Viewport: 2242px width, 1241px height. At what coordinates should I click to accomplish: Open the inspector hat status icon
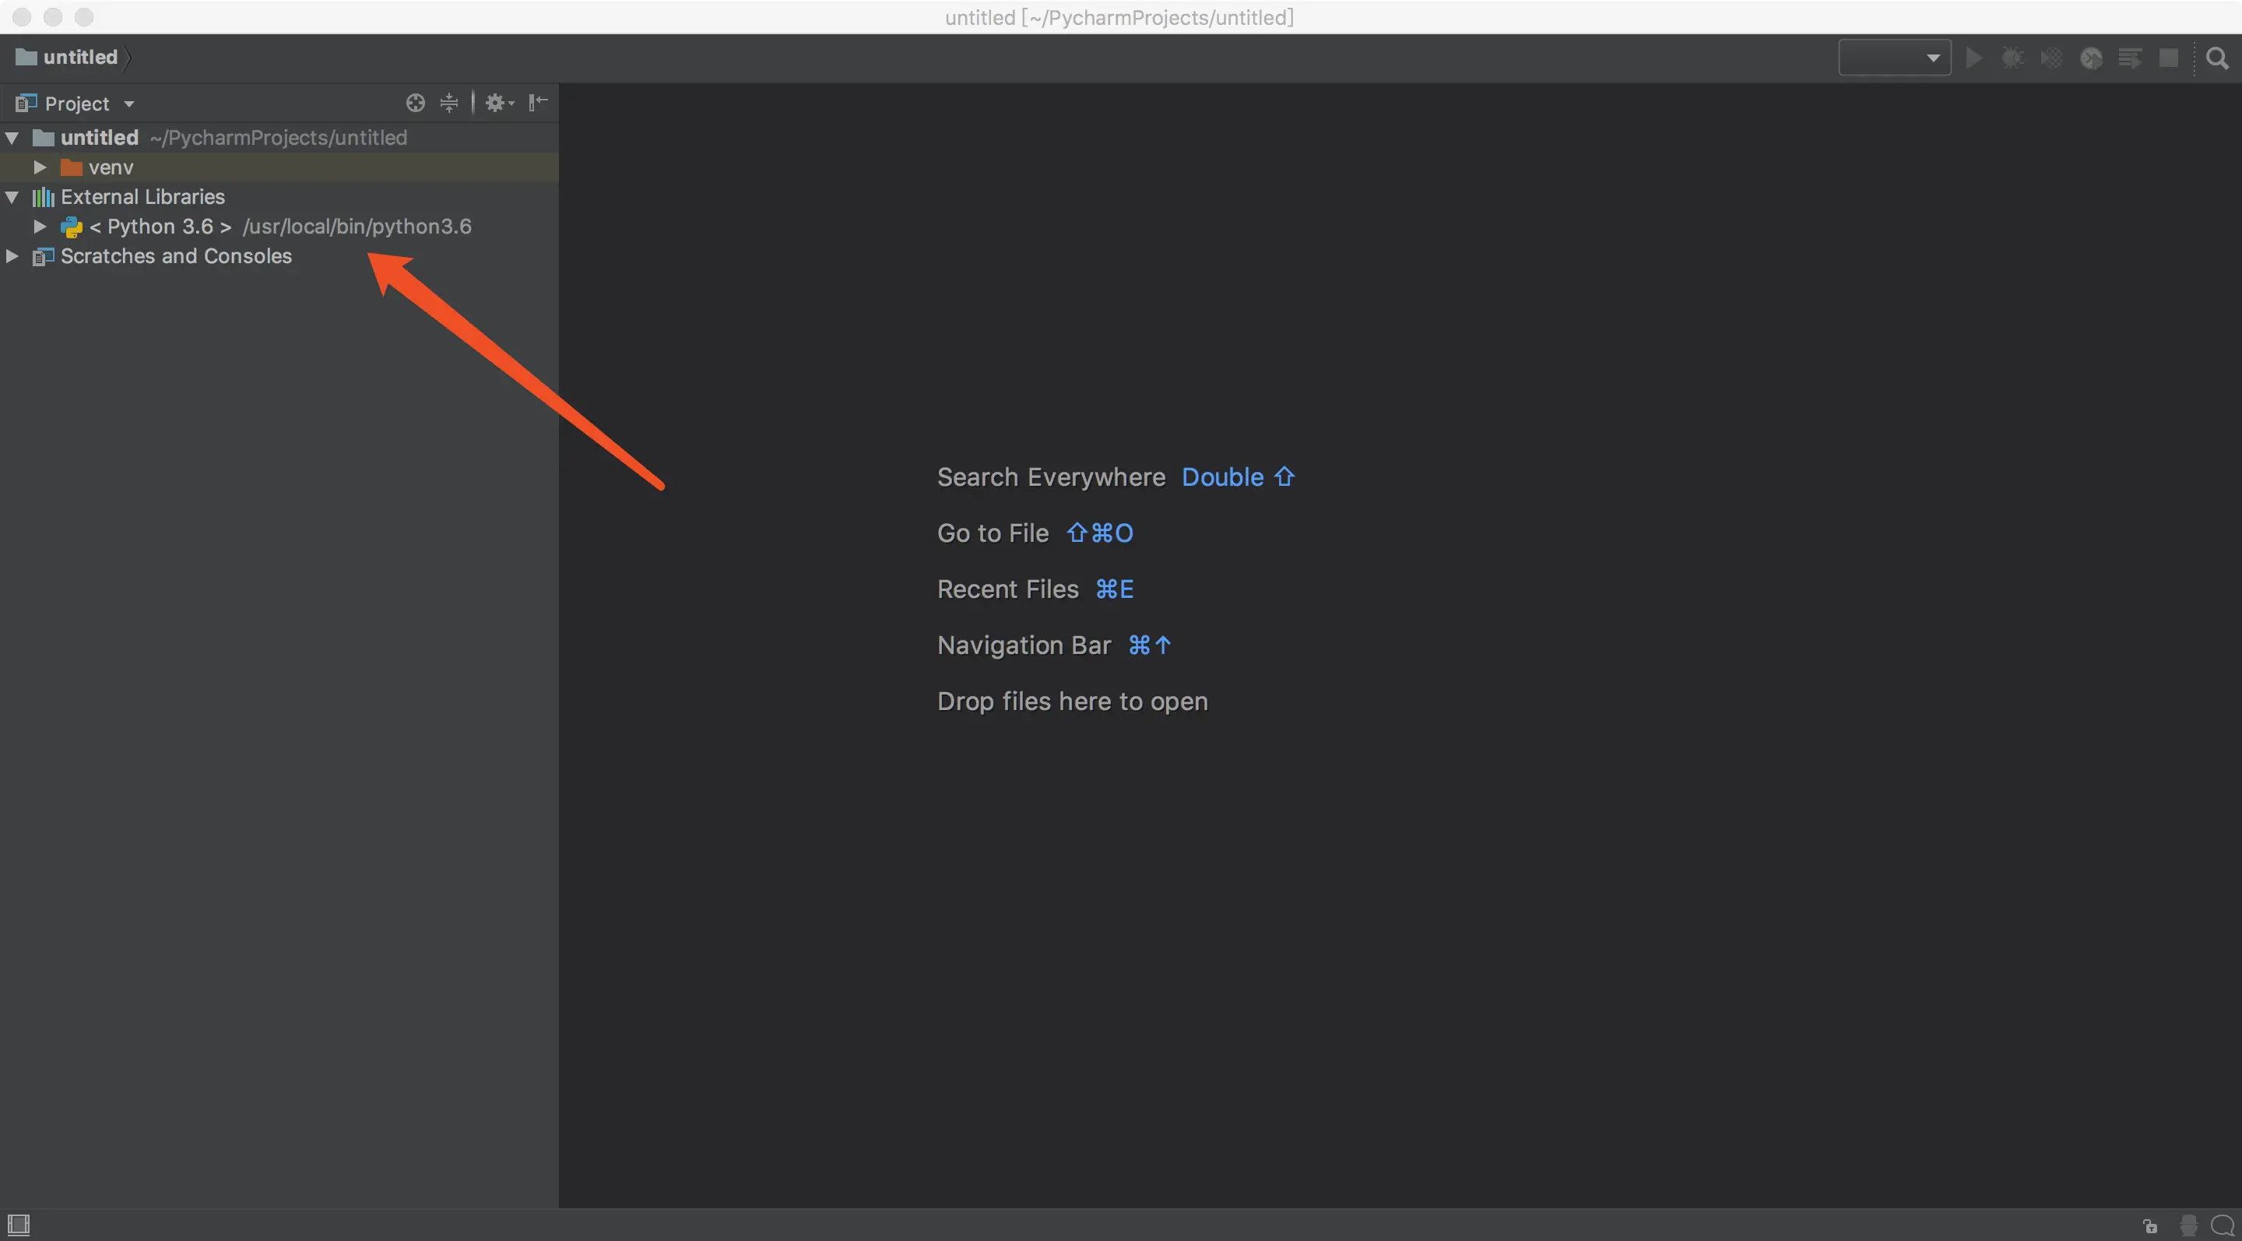click(2188, 1225)
